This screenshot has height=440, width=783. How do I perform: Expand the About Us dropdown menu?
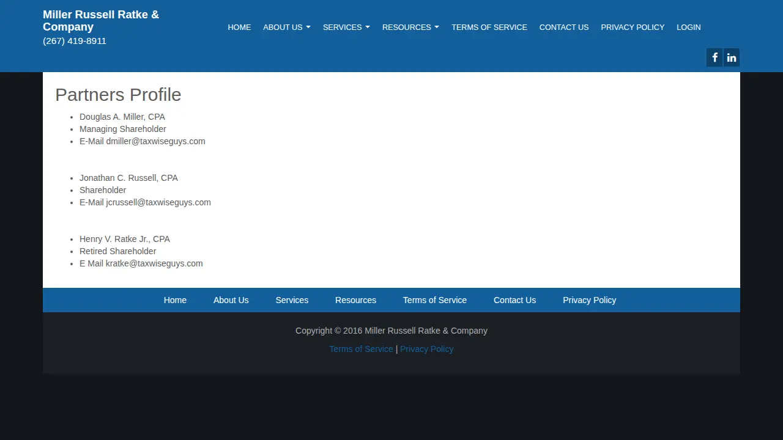pos(287,27)
